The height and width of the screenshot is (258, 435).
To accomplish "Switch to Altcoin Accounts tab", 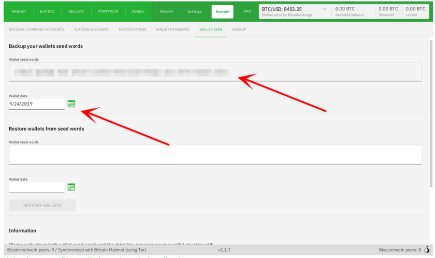I will click(x=91, y=29).
